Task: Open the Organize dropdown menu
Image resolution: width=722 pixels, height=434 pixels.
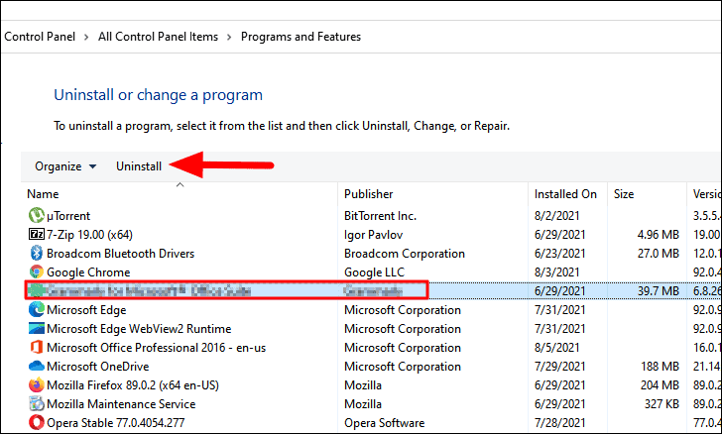Action: (65, 166)
